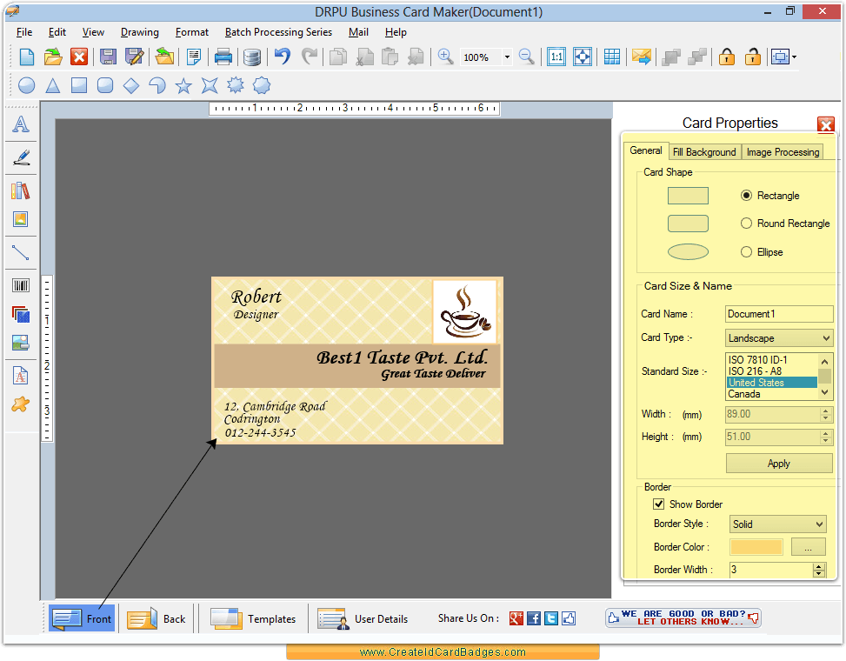Click the send email envelope icon
Screen dimensions: 846x661
642,57
